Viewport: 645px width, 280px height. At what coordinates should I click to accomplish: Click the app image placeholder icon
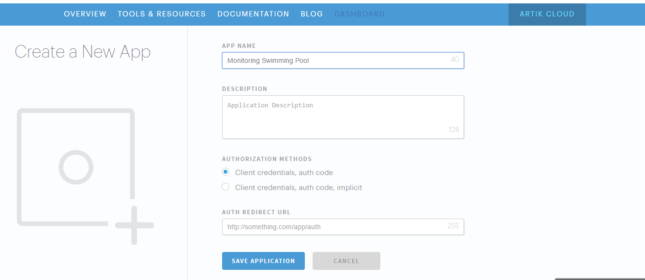pyautogui.click(x=76, y=167)
